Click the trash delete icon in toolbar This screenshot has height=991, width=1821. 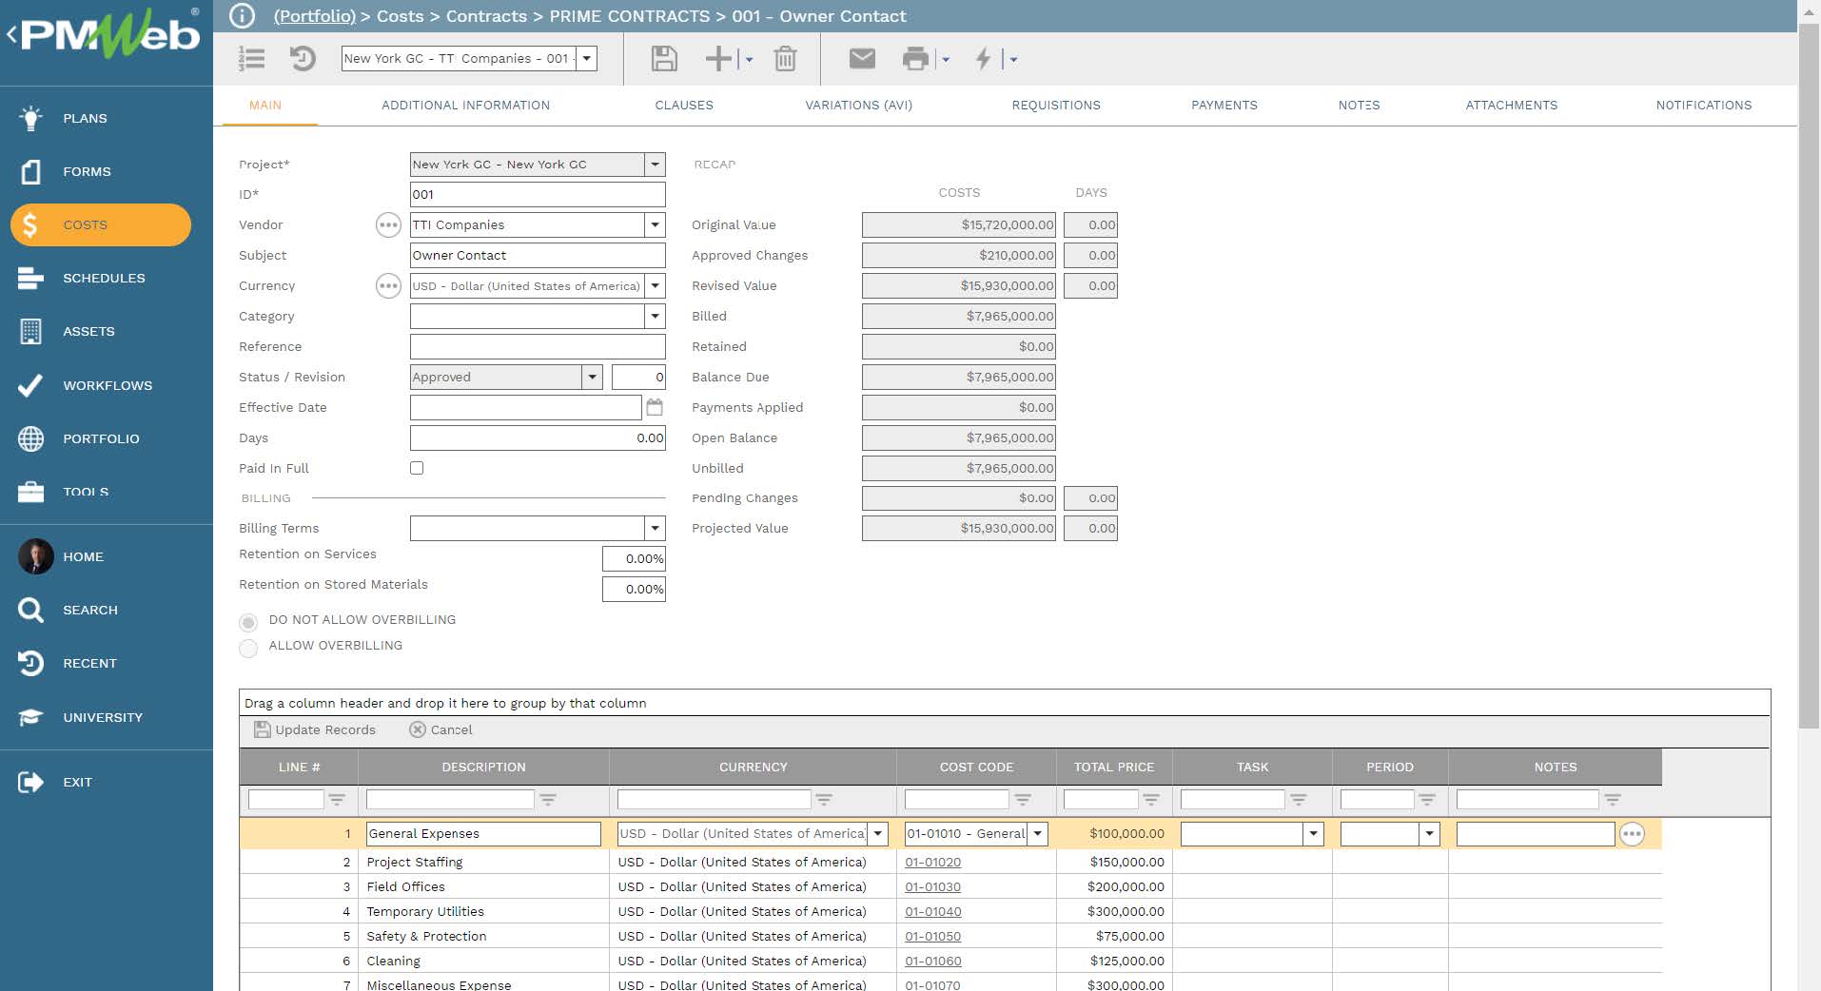tap(785, 59)
